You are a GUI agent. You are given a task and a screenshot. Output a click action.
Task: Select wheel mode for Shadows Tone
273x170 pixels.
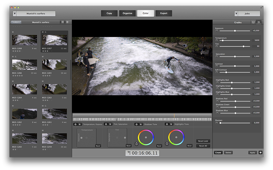pos(136,124)
